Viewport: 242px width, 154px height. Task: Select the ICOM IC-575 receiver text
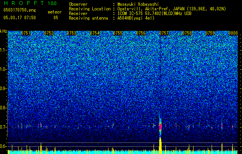tap(154, 13)
